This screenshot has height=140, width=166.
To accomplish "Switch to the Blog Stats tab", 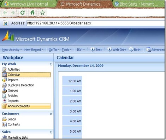I will 139,4.
